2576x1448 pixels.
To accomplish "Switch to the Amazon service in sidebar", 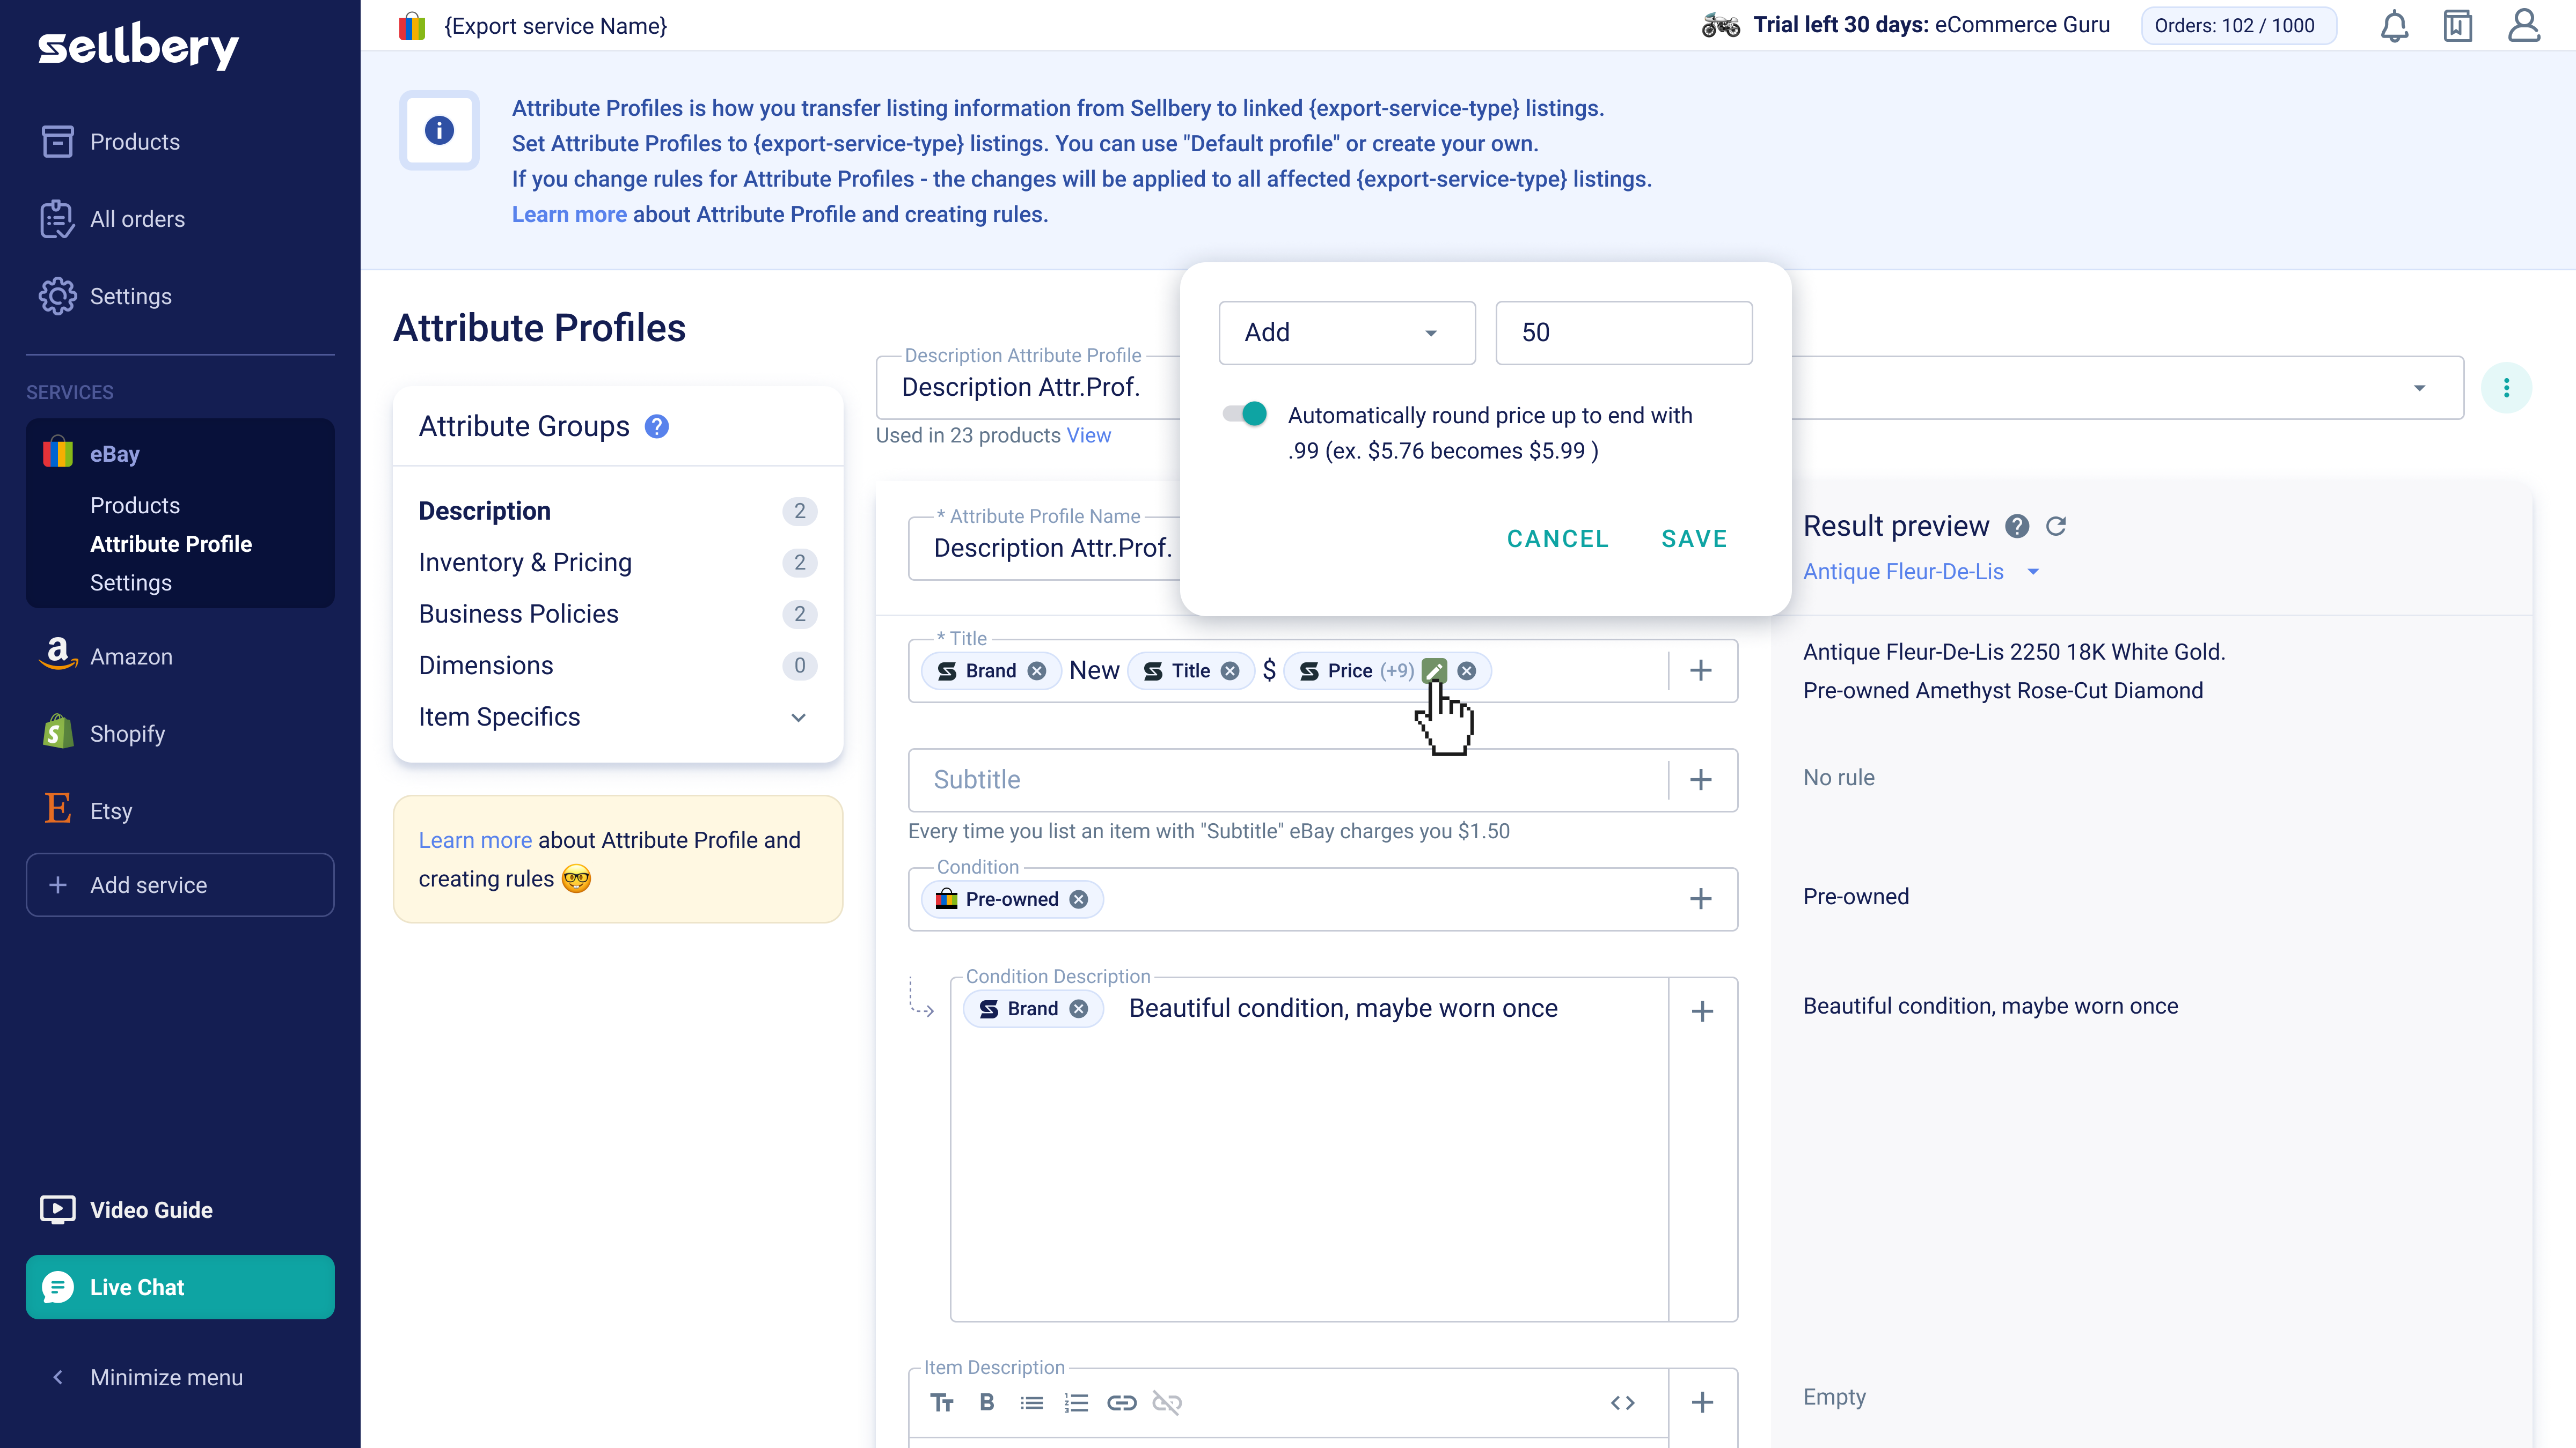I will tap(131, 656).
